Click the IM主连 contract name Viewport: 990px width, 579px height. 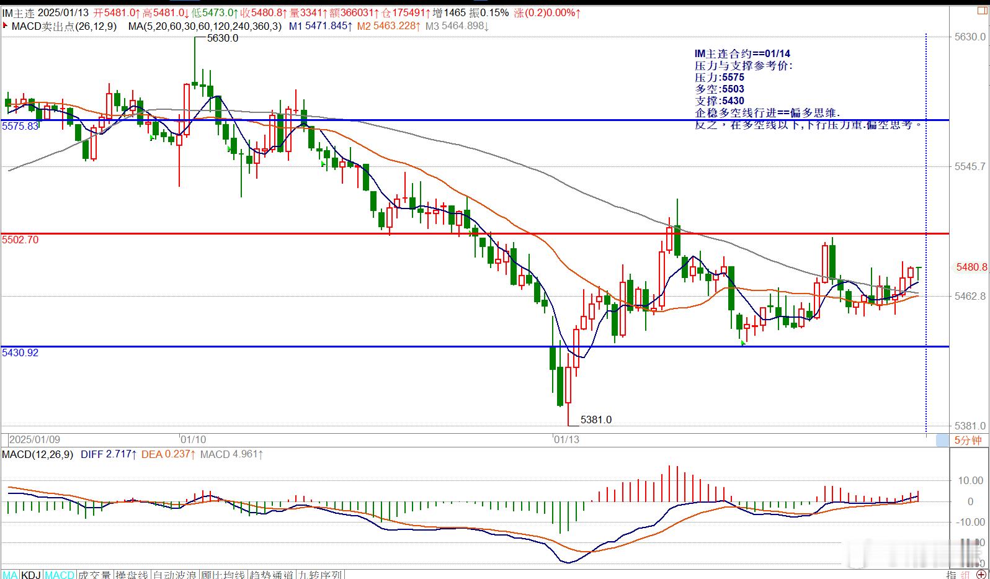click(18, 12)
